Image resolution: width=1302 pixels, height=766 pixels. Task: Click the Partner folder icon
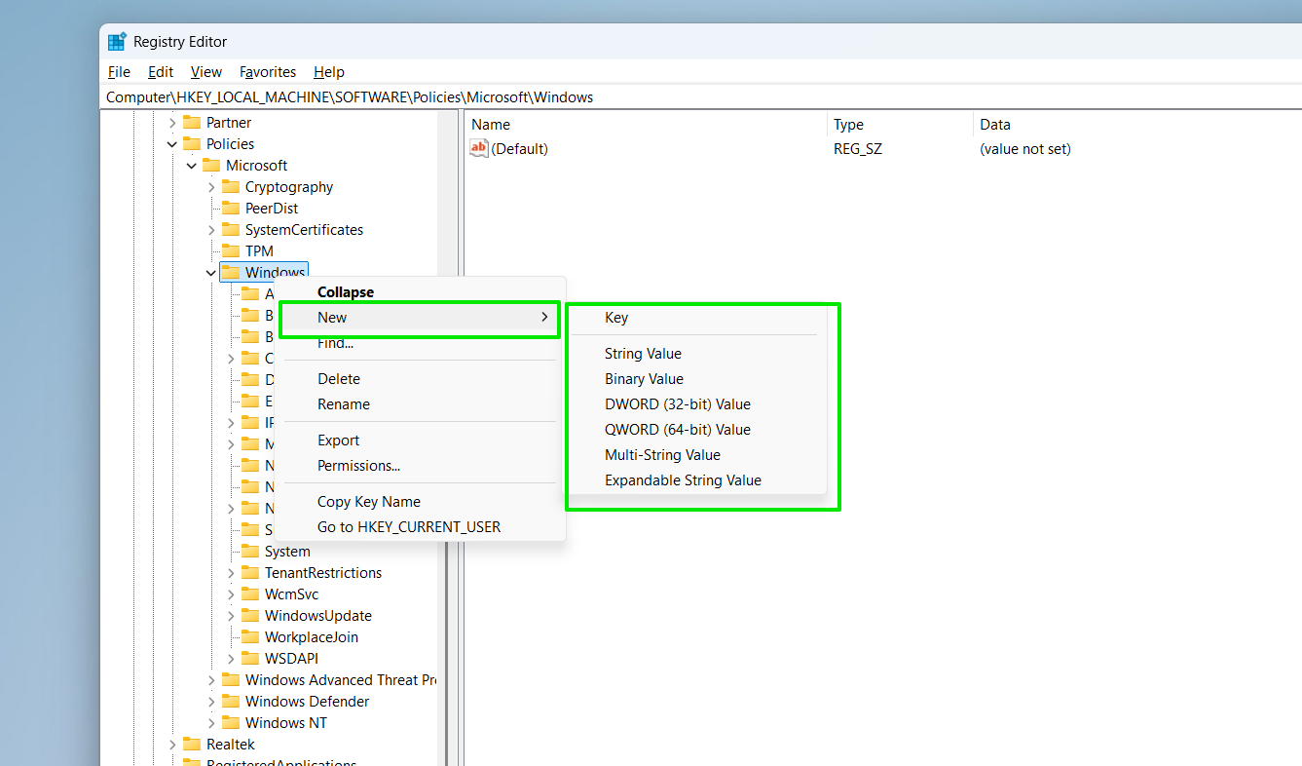tap(192, 123)
